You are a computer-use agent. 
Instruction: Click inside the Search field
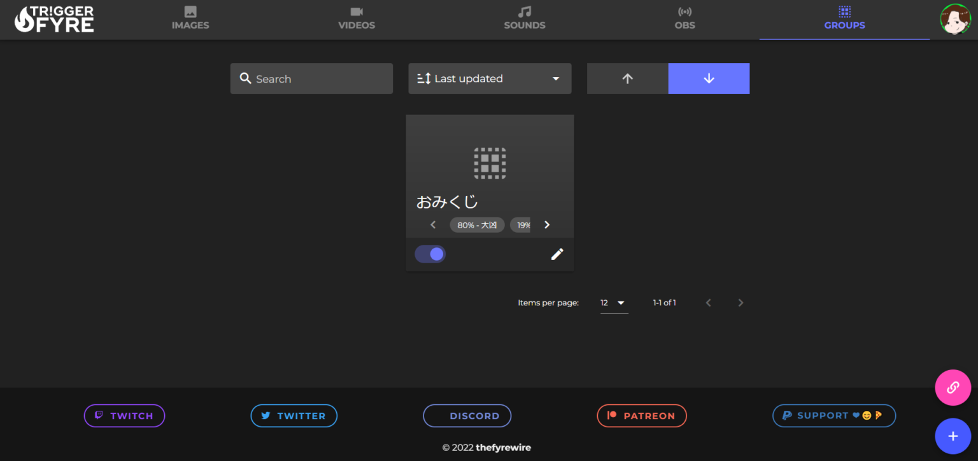tap(311, 78)
